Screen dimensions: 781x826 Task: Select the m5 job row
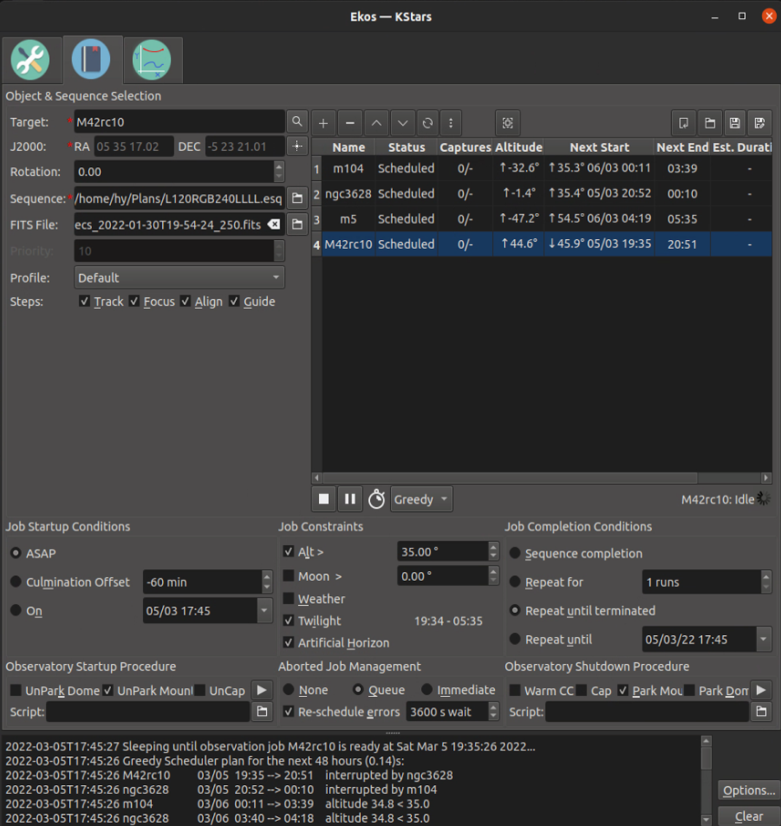542,219
